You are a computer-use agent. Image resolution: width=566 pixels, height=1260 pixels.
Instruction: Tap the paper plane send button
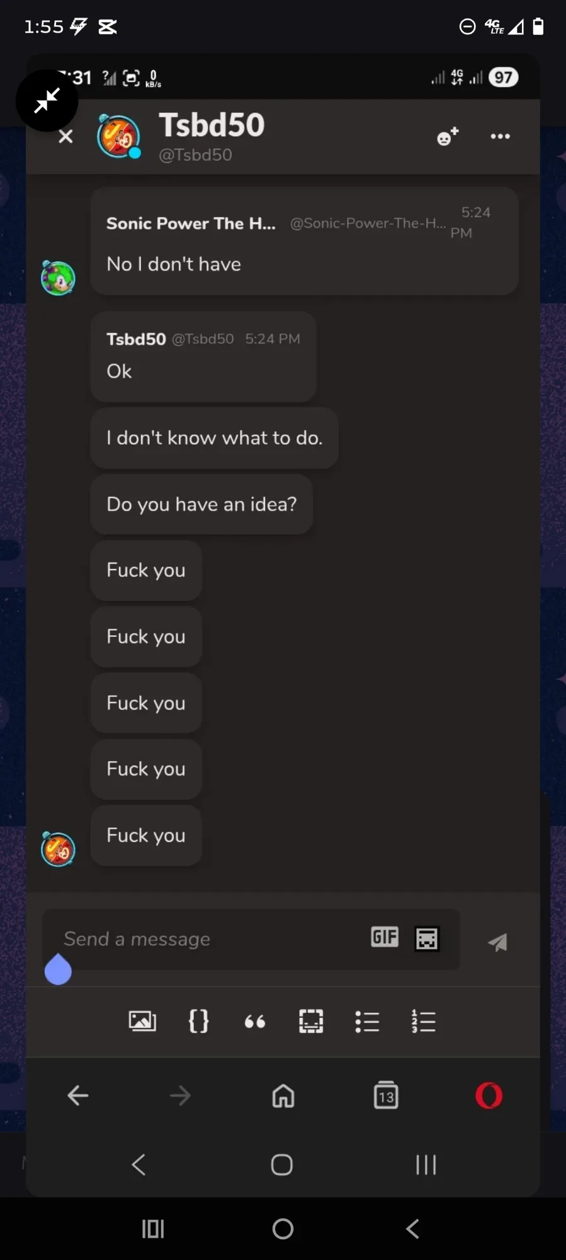[x=497, y=942]
